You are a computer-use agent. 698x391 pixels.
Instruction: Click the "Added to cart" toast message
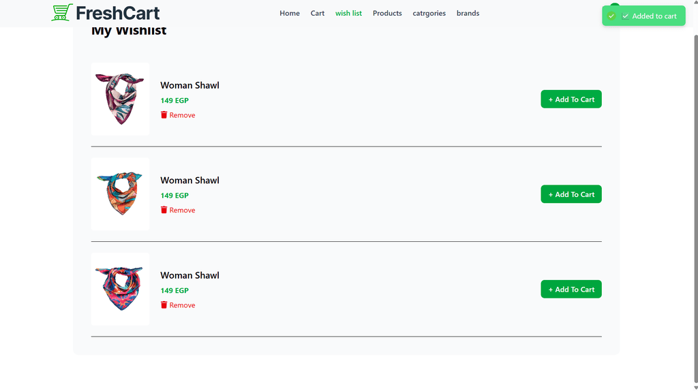click(654, 16)
